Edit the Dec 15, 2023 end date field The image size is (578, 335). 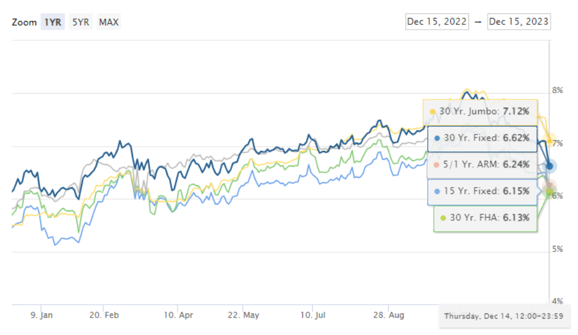(519, 22)
